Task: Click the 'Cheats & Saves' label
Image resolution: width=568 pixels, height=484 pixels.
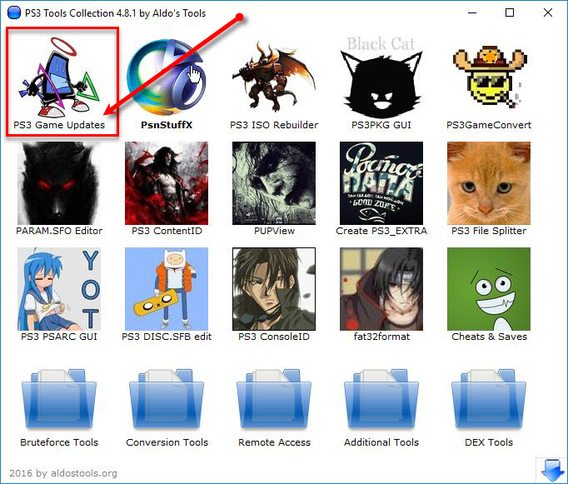Action: [489, 337]
